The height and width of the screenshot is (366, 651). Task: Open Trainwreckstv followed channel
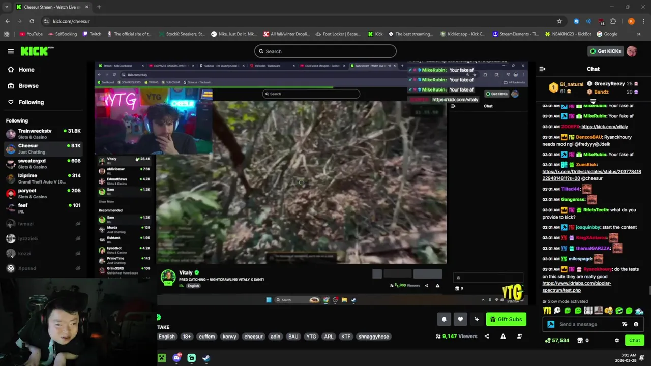[x=43, y=134]
